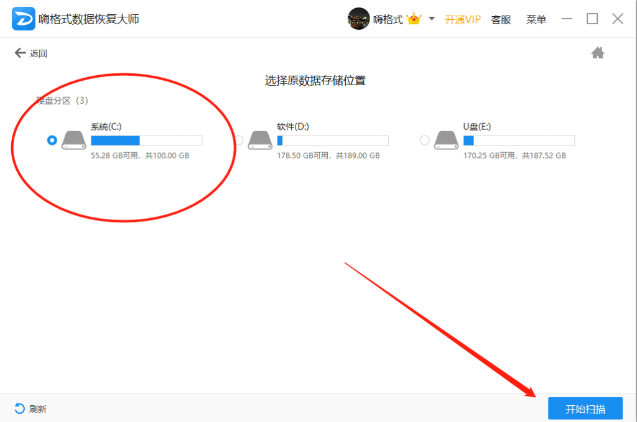Open 客服 customer service

click(x=501, y=19)
